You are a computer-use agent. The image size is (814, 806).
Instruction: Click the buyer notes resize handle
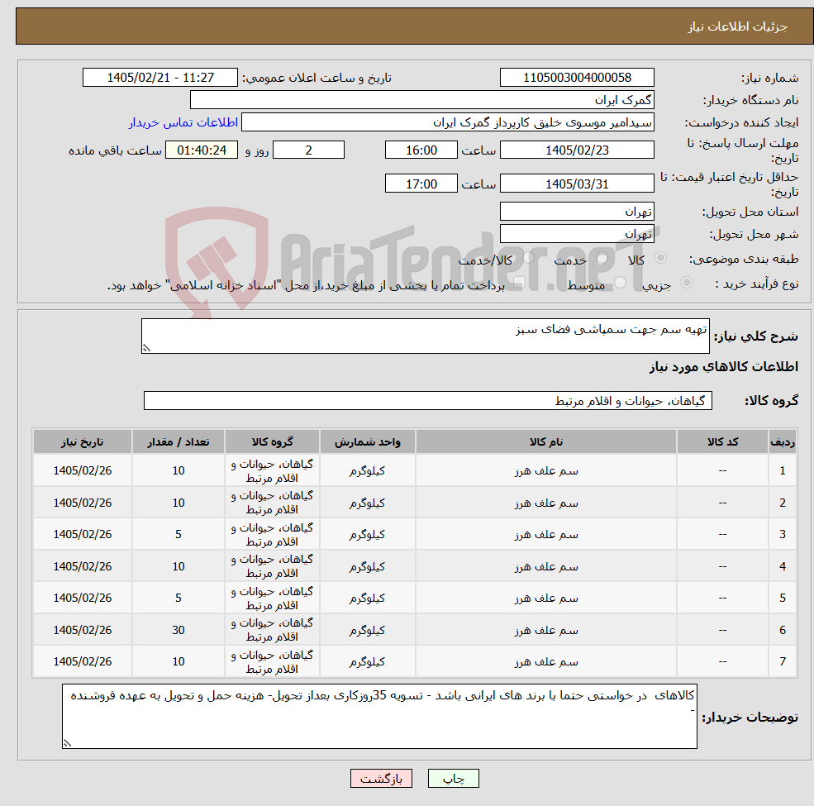click(x=67, y=743)
